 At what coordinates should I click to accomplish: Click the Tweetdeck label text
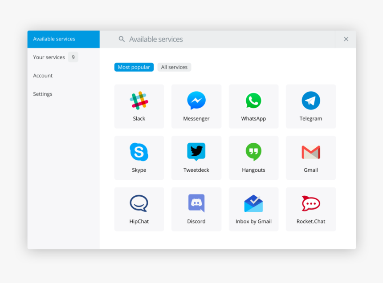196,170
